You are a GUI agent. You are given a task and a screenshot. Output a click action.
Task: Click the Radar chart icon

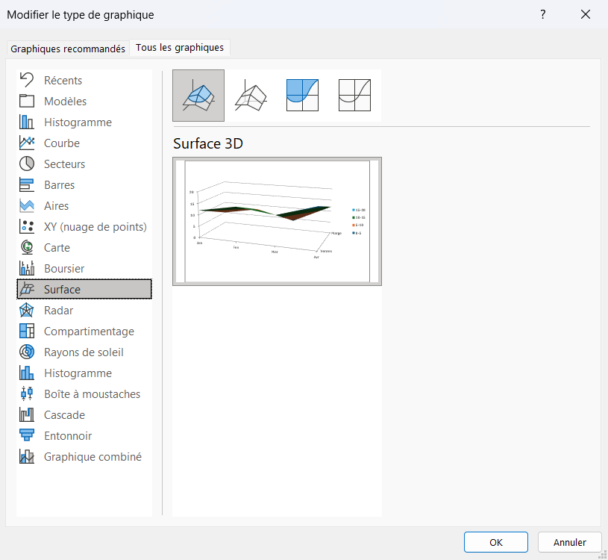(27, 311)
